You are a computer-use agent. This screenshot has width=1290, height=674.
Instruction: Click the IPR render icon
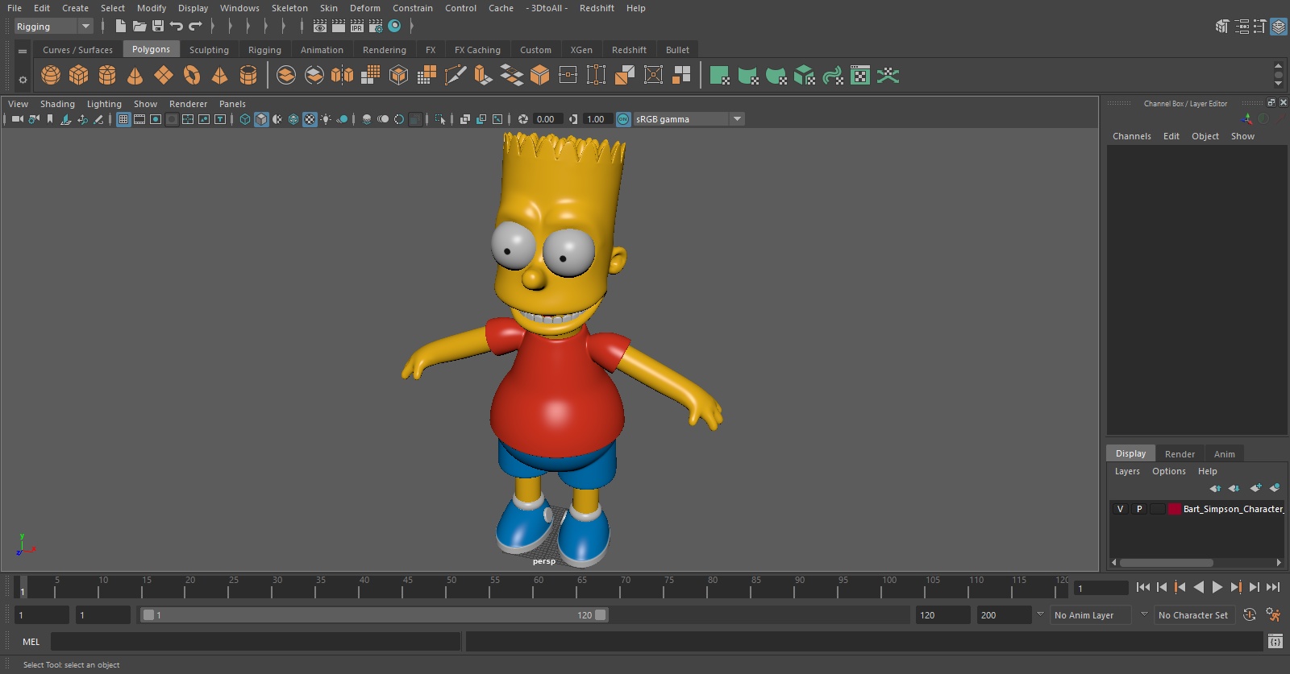pos(357,27)
